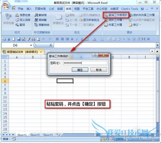Click the font color A icon
Viewport: 161px width, 143px height.
tap(94, 39)
